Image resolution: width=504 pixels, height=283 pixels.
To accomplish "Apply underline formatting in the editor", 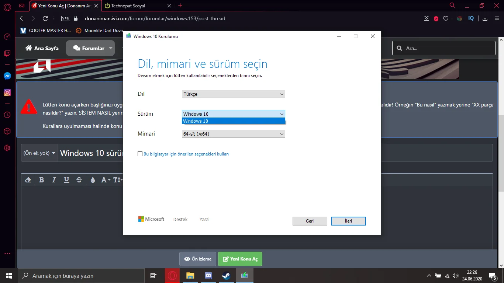I will (66, 180).
